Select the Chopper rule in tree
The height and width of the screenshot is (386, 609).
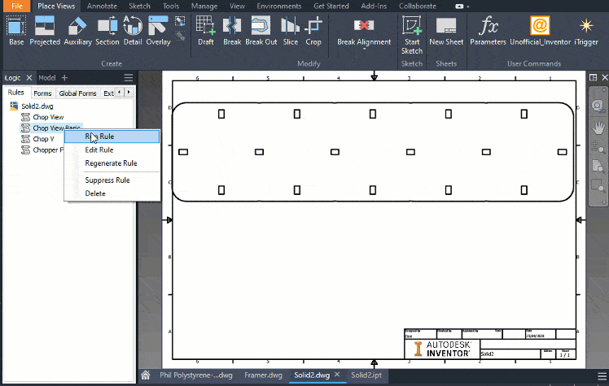[x=46, y=150]
